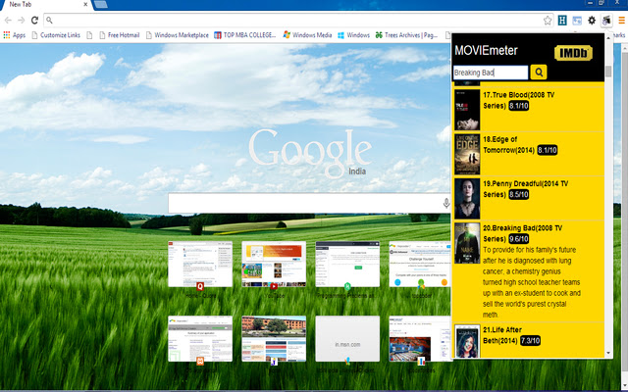This screenshot has height=392, width=628.
Task: Open the in.msn.com thumbnail
Action: click(347, 339)
